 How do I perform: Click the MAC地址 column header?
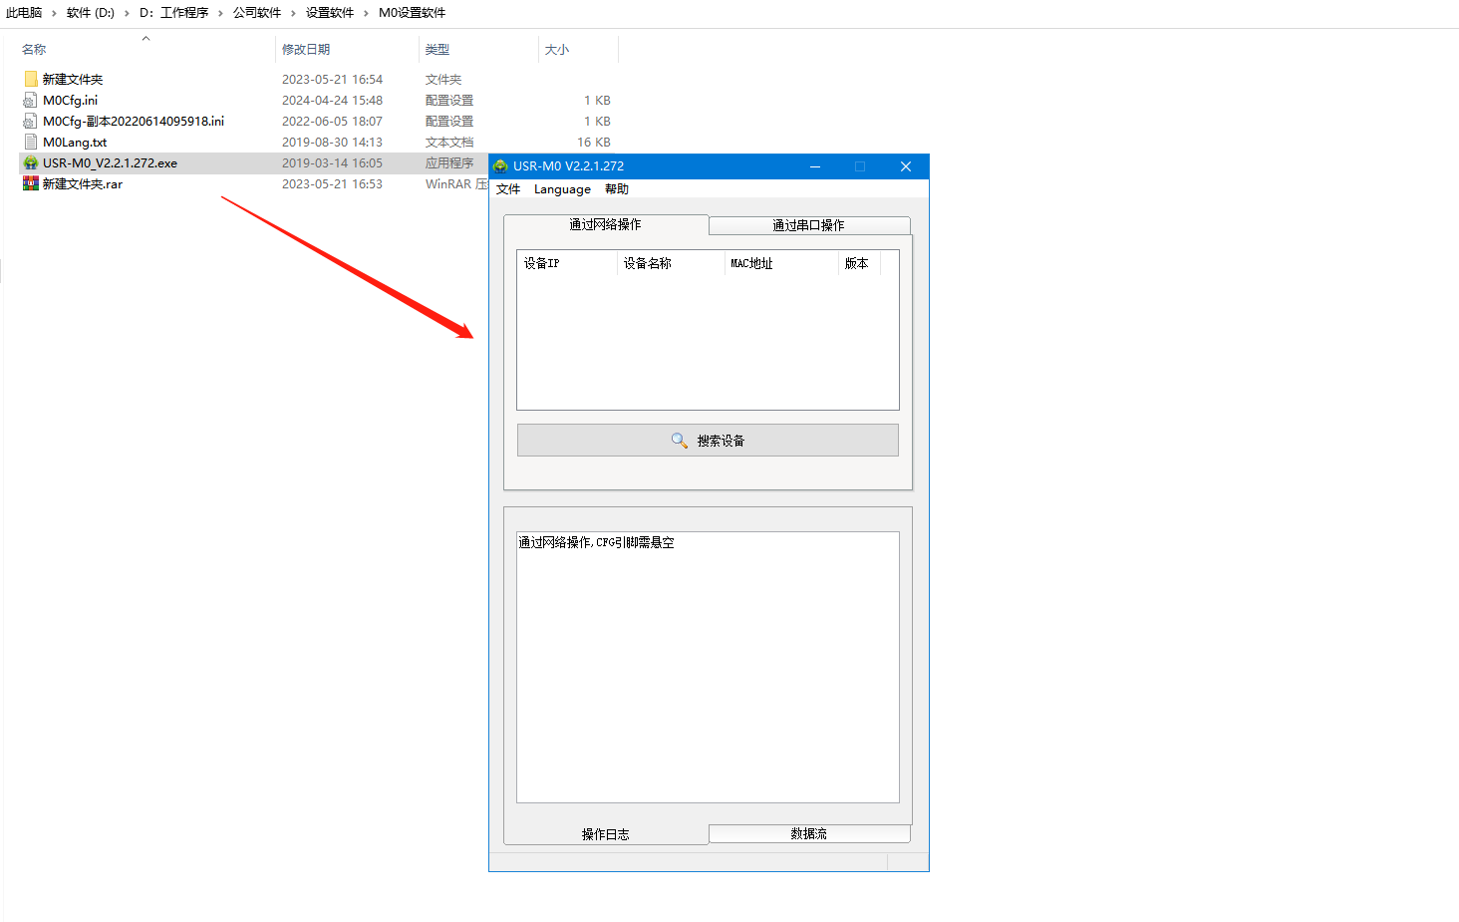click(x=781, y=263)
